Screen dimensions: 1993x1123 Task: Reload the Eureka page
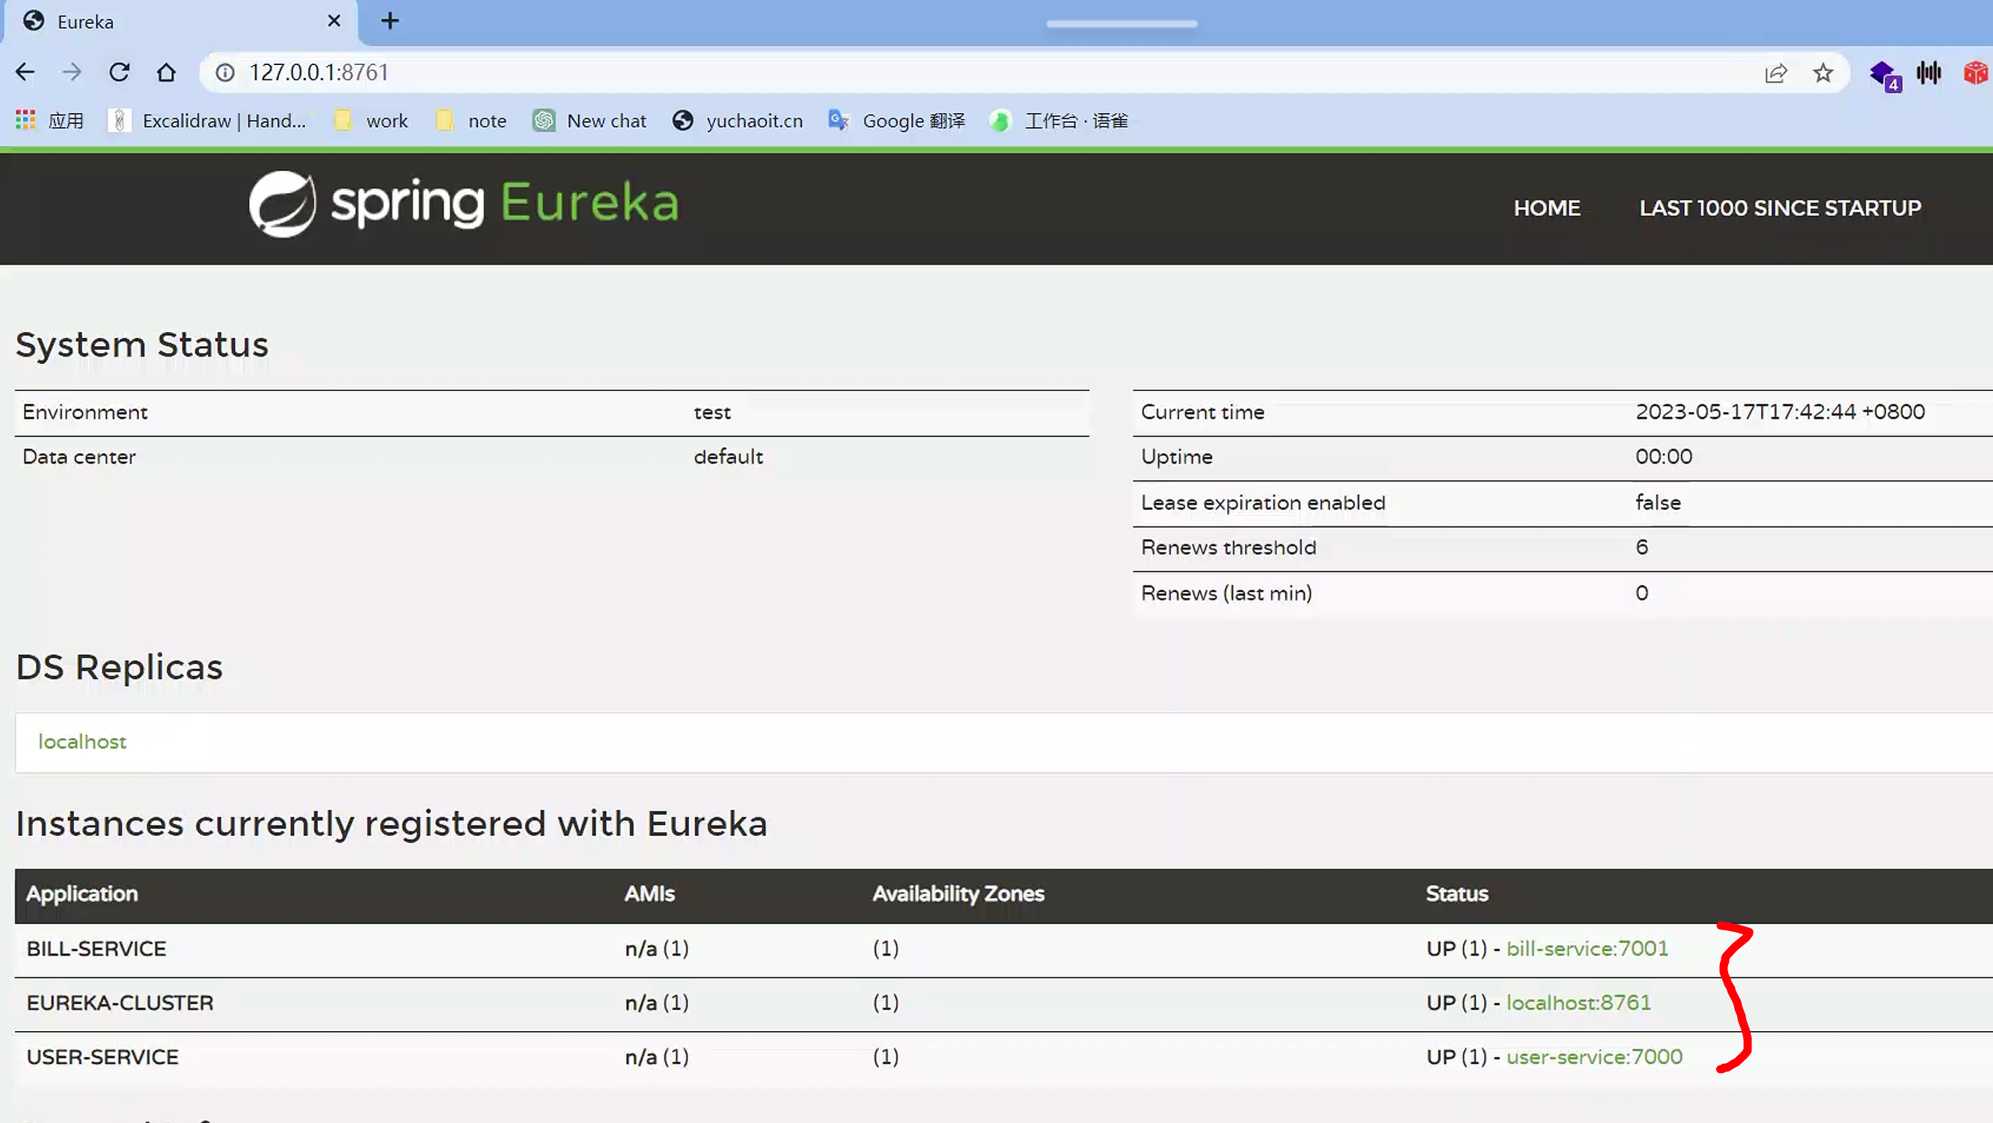click(119, 73)
